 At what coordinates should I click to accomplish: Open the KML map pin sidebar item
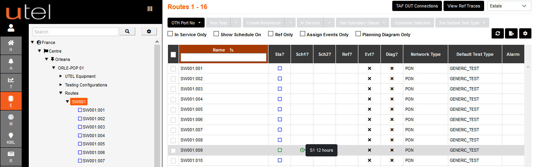tap(11, 138)
